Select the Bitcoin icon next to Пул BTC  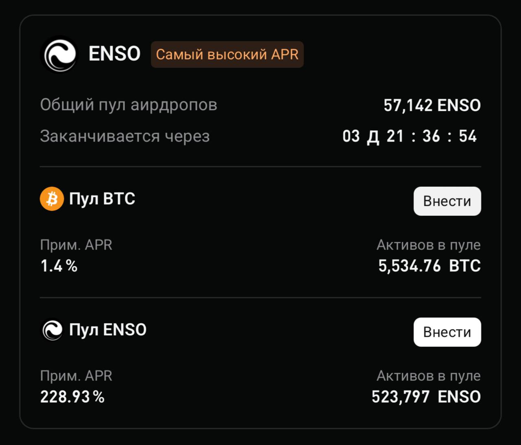pyautogui.click(x=51, y=199)
